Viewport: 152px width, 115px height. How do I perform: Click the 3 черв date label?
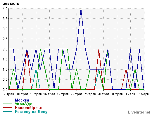point(130,94)
